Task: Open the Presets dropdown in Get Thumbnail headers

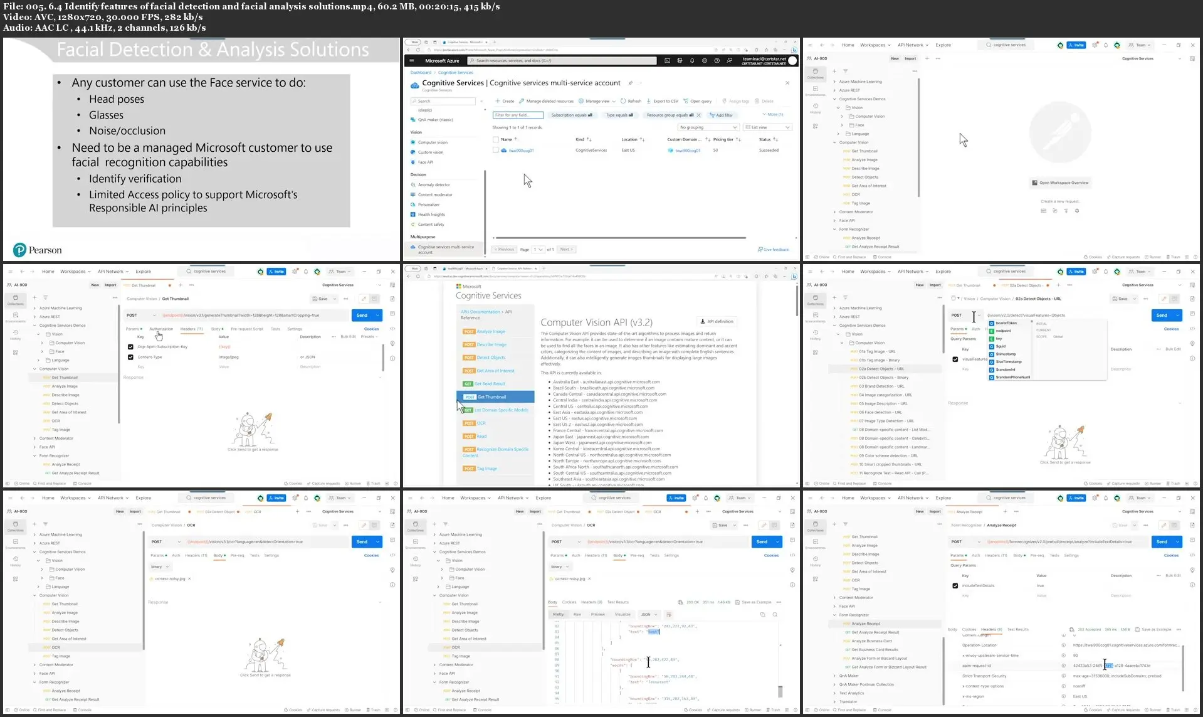Action: tap(369, 337)
